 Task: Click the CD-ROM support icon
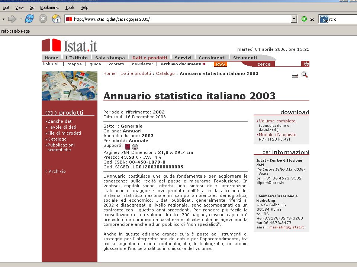[x=135, y=147]
